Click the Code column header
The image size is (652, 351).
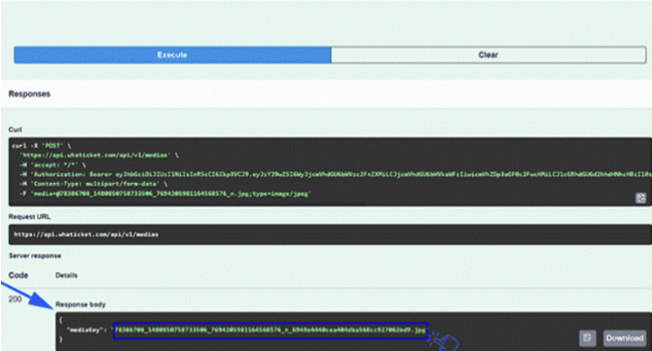18,275
